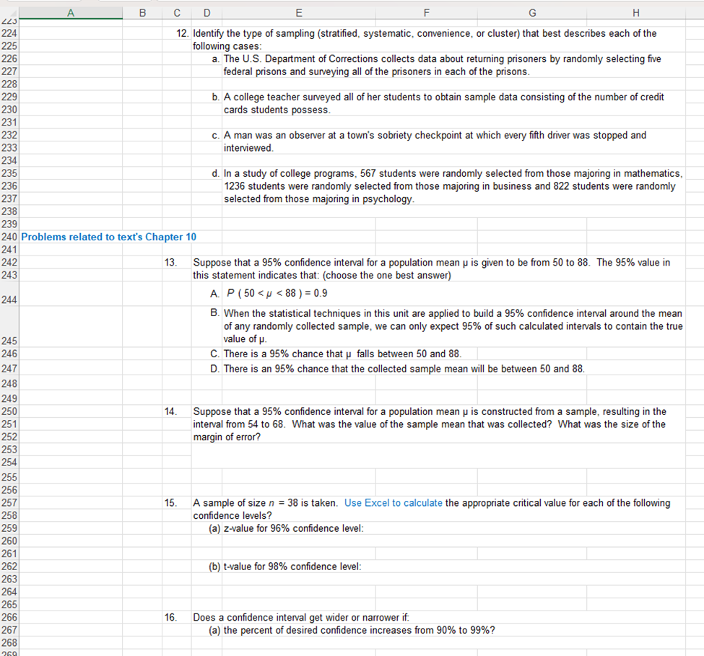Select column H header

[x=635, y=12]
